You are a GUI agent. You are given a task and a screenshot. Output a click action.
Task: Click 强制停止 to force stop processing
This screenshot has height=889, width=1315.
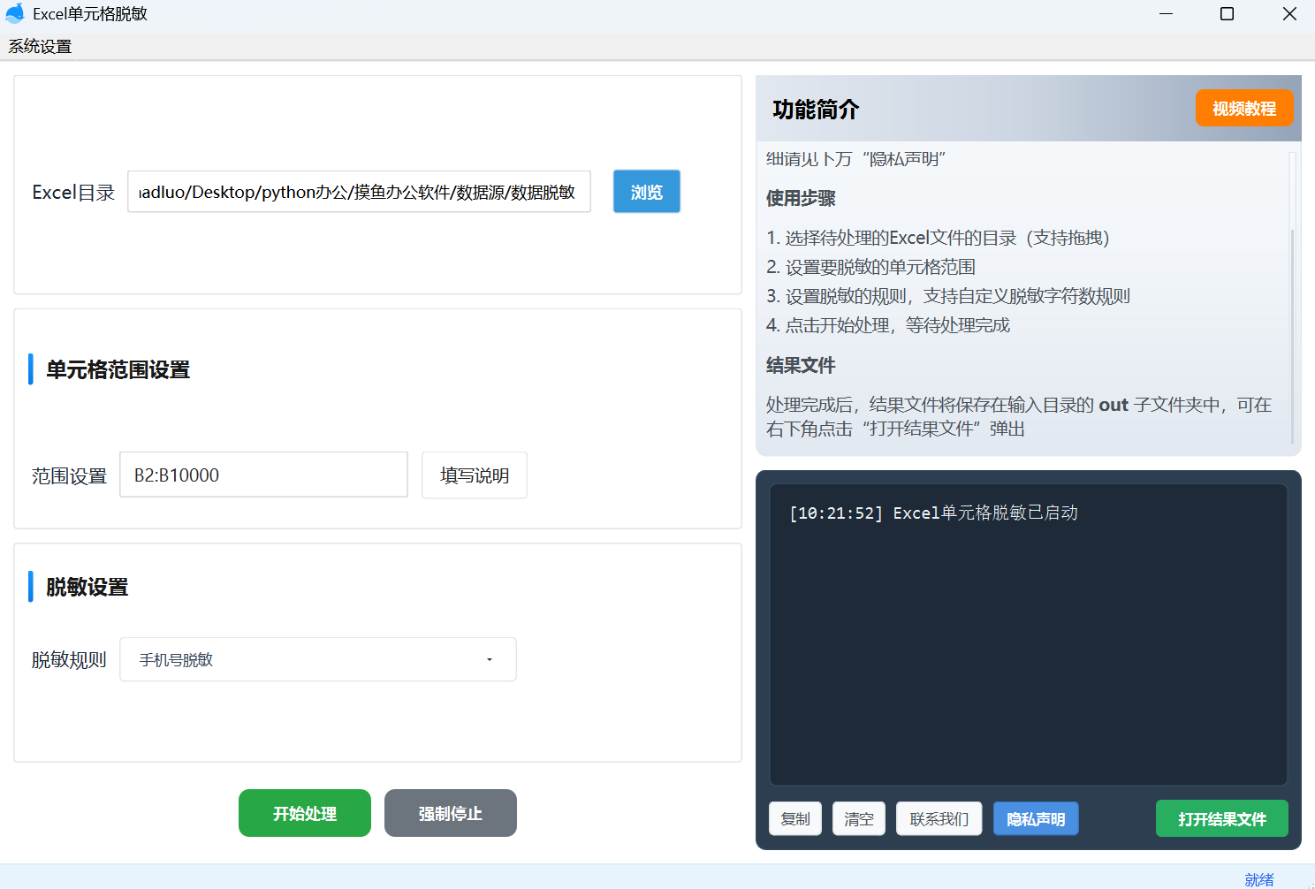pyautogui.click(x=450, y=813)
